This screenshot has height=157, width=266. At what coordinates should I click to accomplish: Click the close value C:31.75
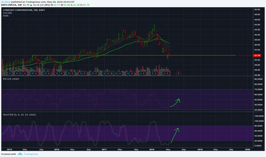pos(85,5)
